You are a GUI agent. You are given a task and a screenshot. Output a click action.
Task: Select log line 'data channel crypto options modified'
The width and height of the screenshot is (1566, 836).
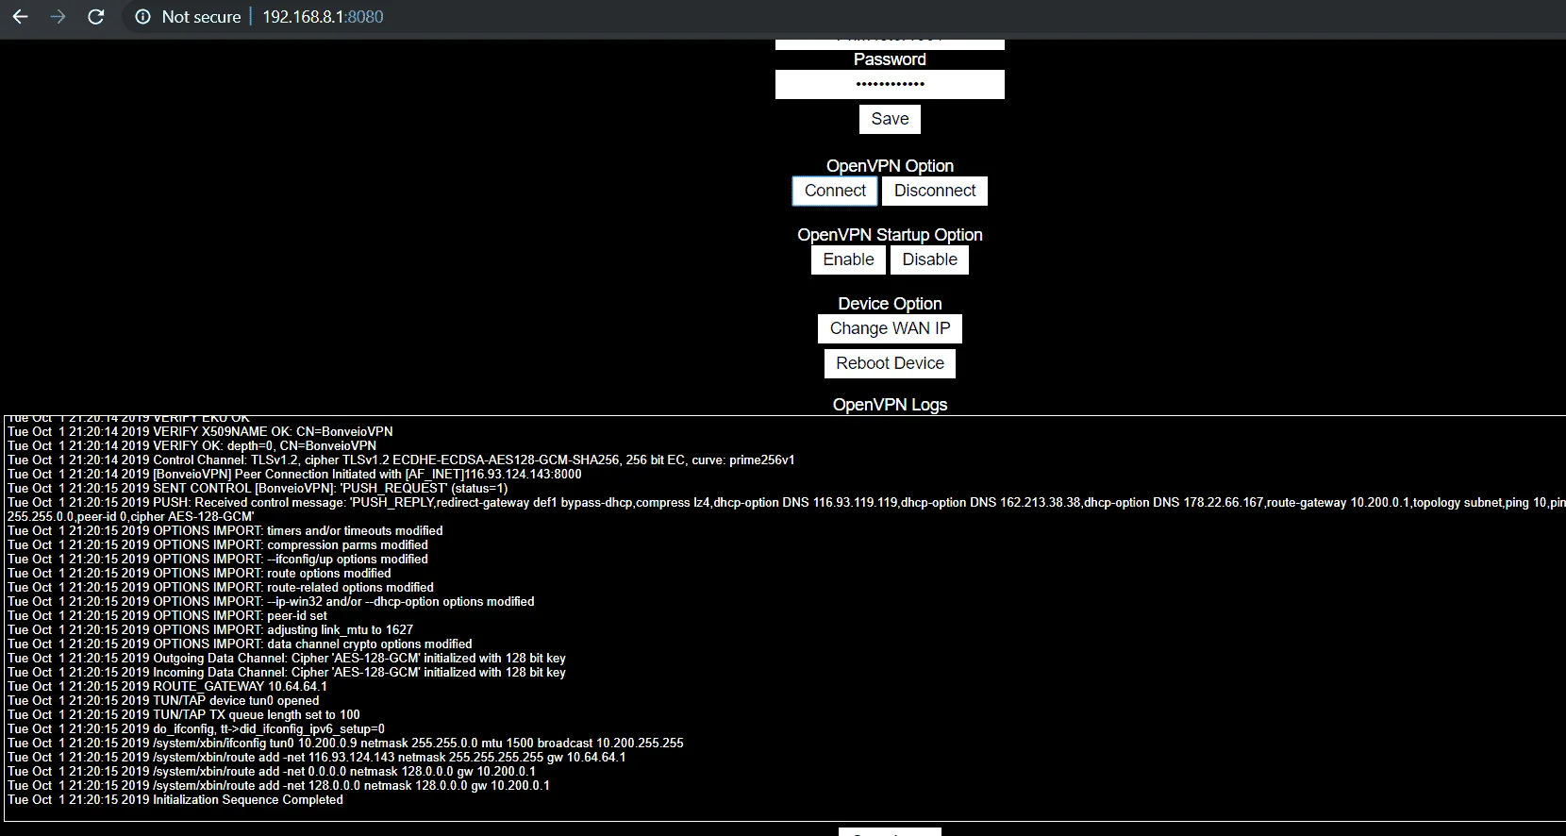tap(240, 644)
